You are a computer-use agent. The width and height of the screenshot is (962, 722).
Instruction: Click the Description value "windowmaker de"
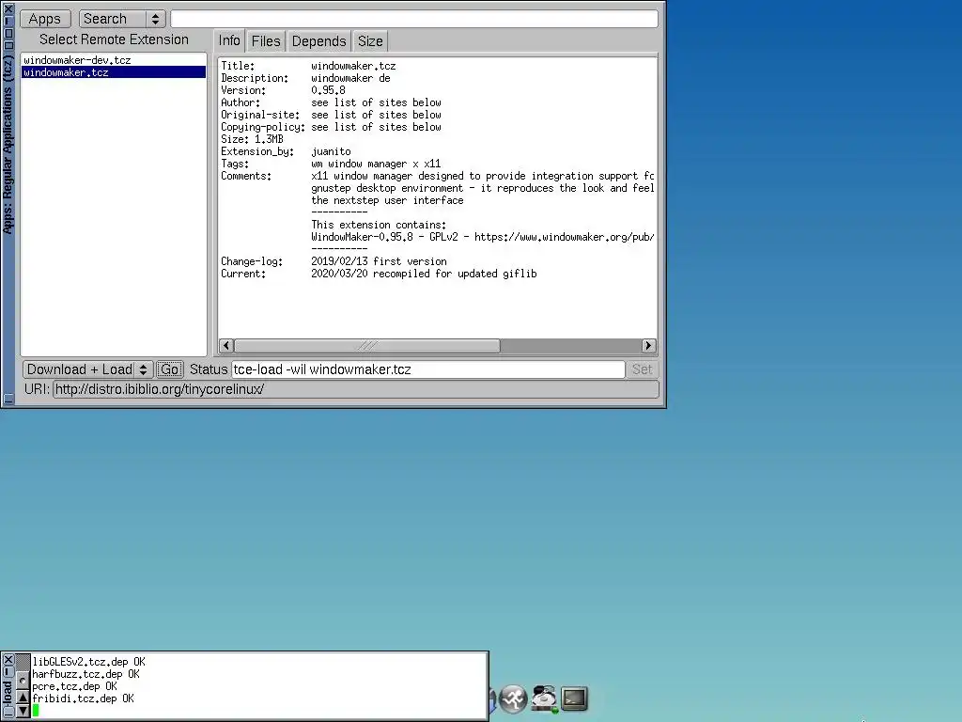pyautogui.click(x=350, y=78)
